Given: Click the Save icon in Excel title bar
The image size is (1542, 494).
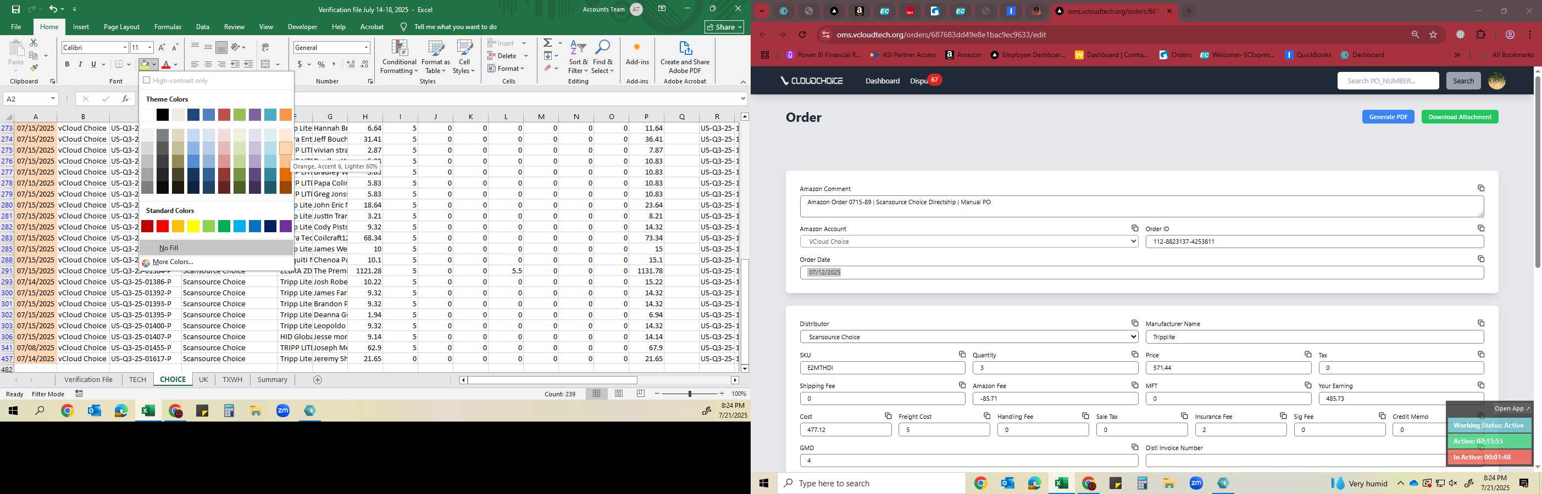Looking at the screenshot, I should 16,9.
